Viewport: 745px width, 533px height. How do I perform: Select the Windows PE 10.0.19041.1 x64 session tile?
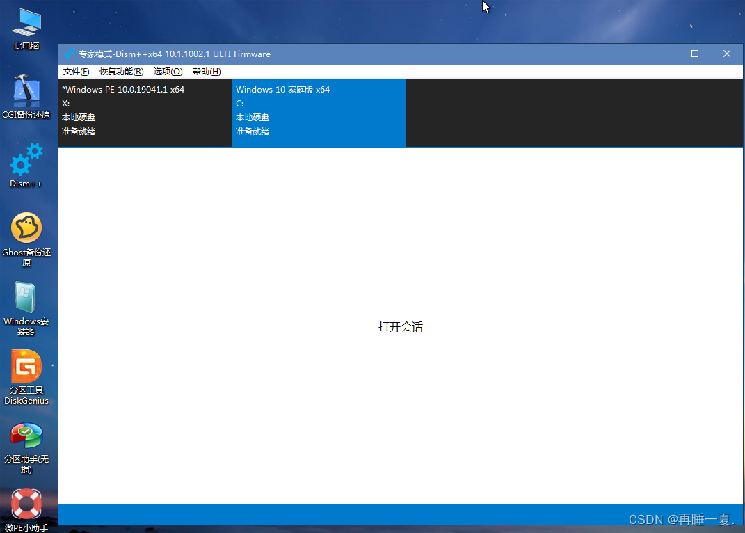click(145, 113)
